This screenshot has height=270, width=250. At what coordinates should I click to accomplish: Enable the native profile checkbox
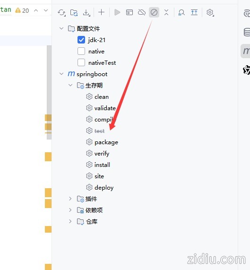click(81, 51)
